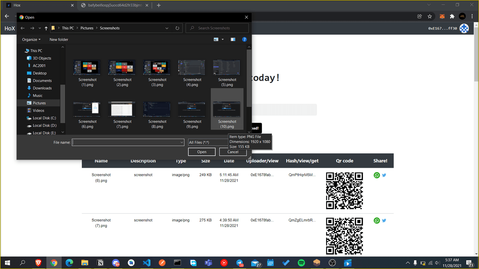Expand the File name dropdown

click(x=182, y=142)
